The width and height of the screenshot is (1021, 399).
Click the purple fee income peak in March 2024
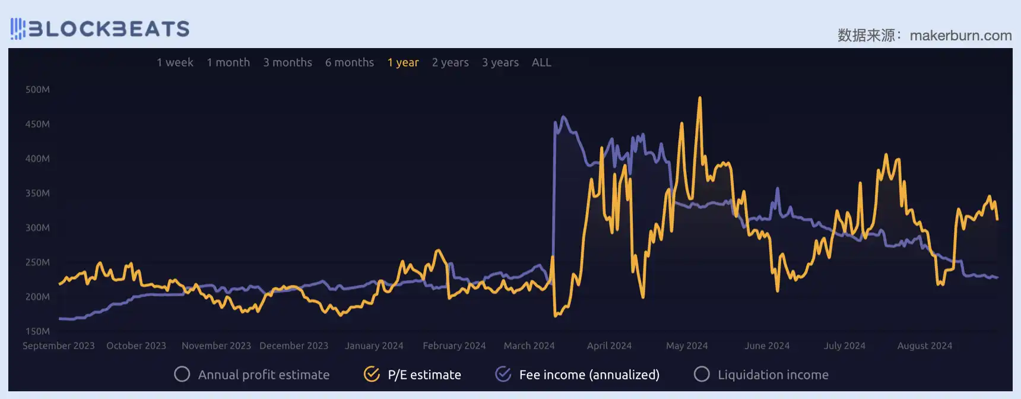(x=563, y=118)
